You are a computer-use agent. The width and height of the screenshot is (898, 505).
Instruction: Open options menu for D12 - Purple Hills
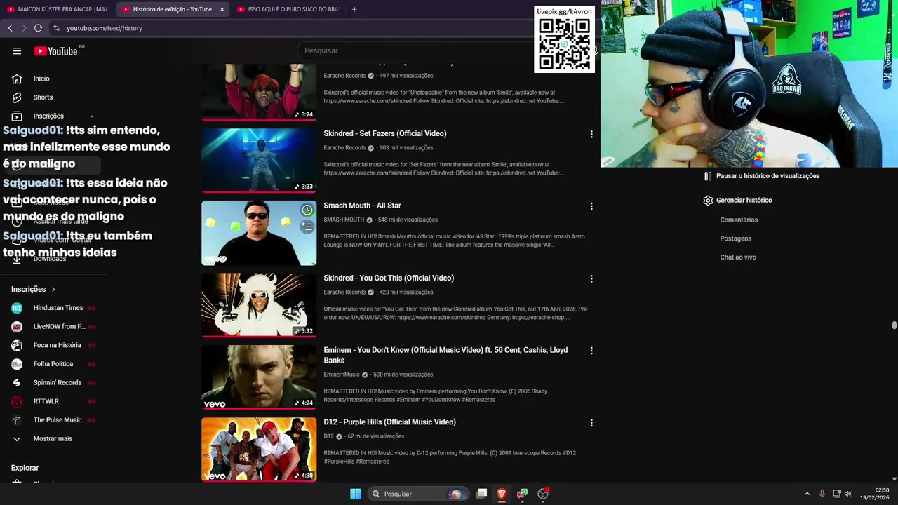(591, 423)
